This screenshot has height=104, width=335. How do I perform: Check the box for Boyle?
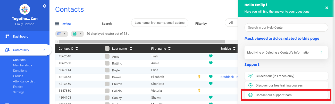(x=107, y=70)
